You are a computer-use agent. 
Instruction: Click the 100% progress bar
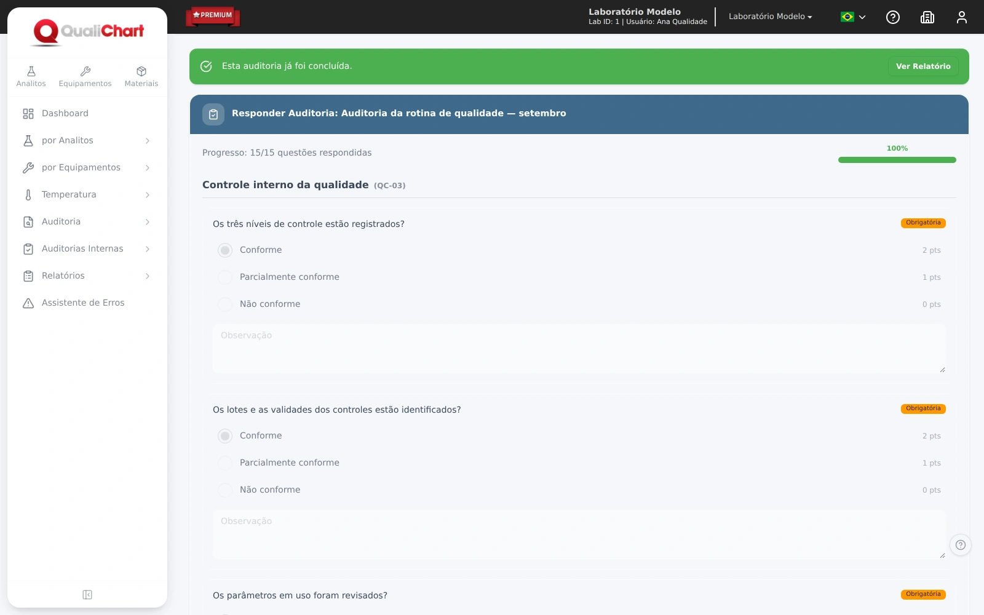click(x=897, y=160)
